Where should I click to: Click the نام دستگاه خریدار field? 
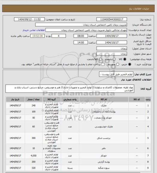tap(81, 25)
